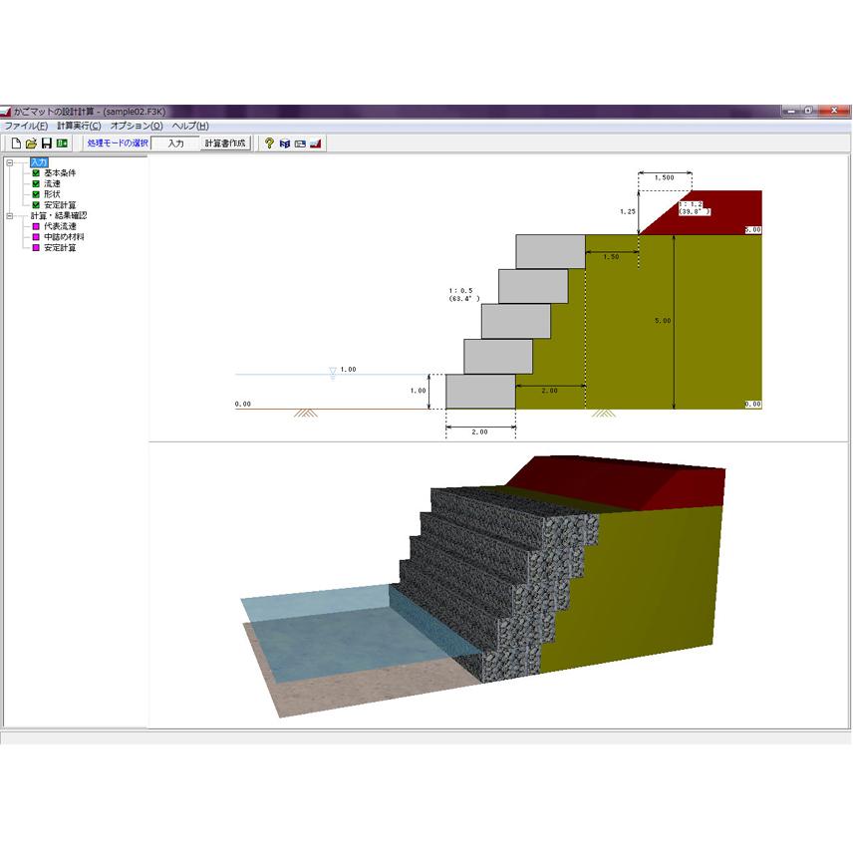The image size is (853, 853).
Task: Click the green toolbar icon beside save
Action: tap(62, 143)
